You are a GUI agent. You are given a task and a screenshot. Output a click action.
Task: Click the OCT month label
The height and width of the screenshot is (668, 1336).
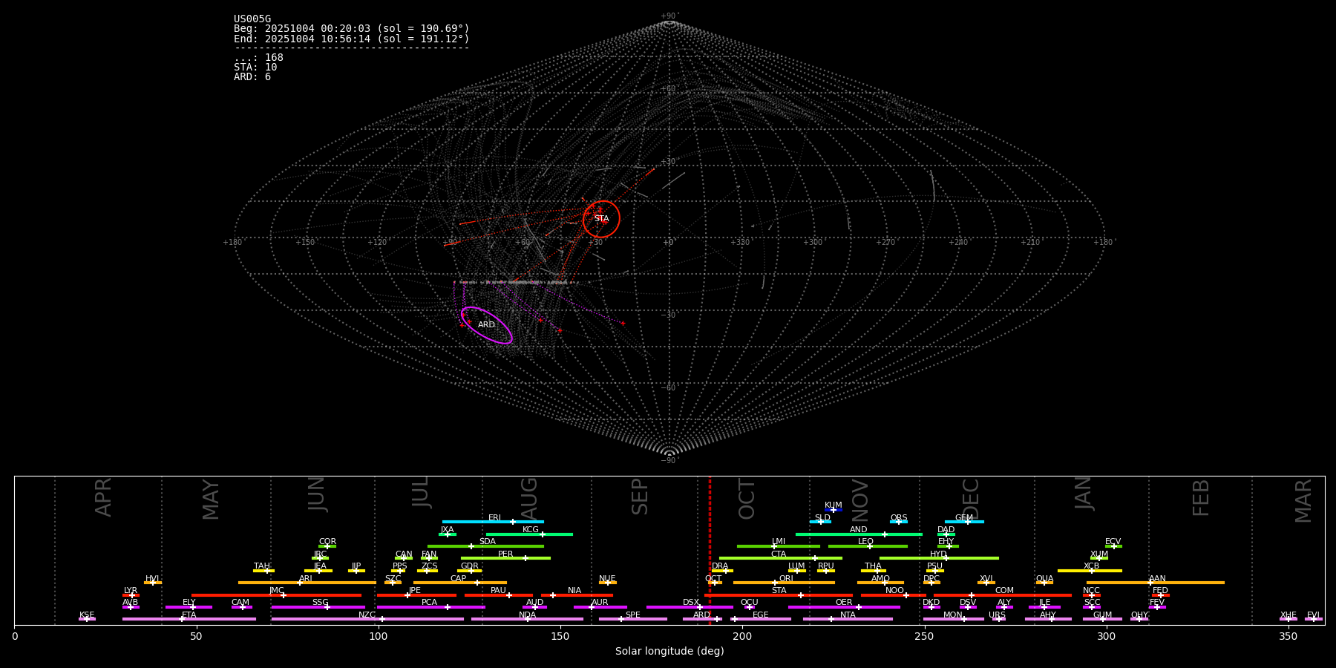pyautogui.click(x=747, y=499)
